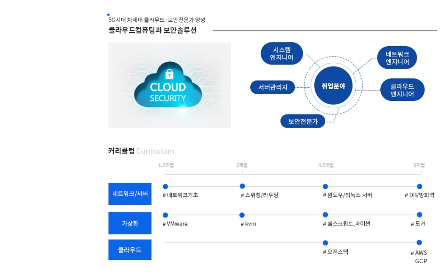The height and width of the screenshot is (273, 441).
Task: Click the 서버관리자 job pill
Action: pyautogui.click(x=273, y=87)
